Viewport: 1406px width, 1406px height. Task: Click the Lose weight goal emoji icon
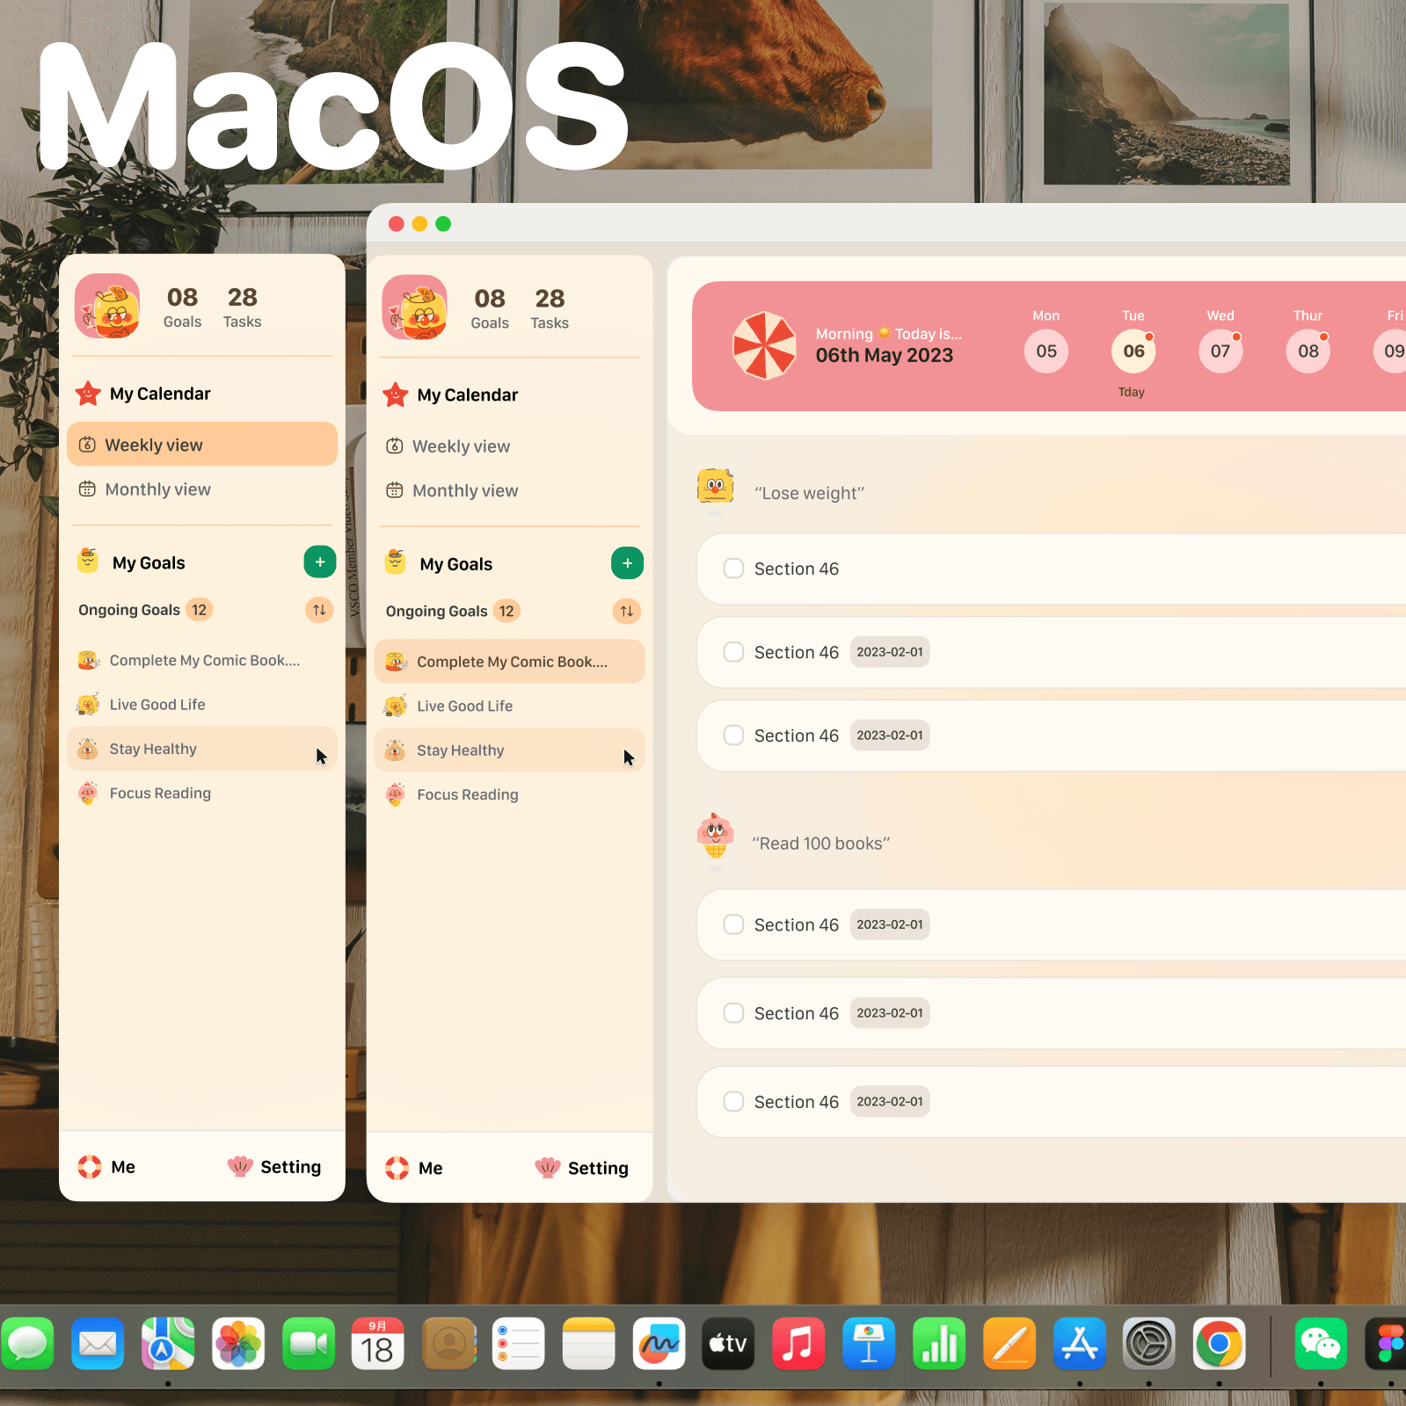tap(715, 486)
